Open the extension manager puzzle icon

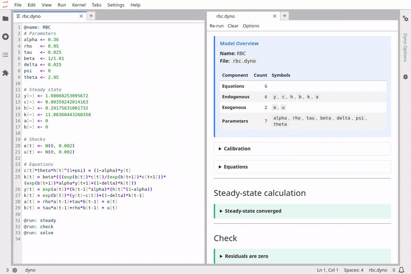[5, 73]
